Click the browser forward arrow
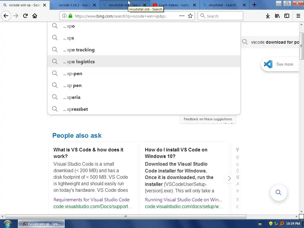 coord(16,16)
